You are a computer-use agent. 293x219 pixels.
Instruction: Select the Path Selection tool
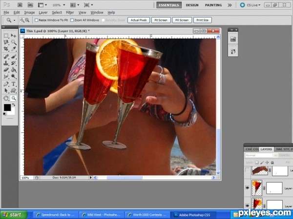click(6, 91)
